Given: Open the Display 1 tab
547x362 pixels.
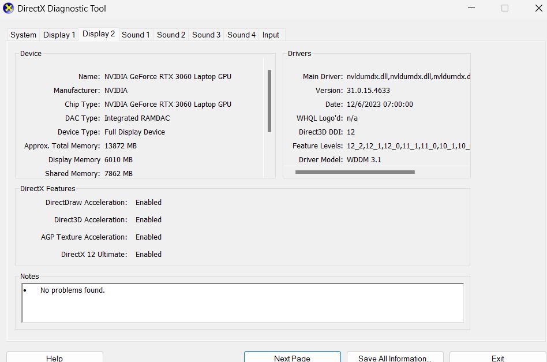Looking at the screenshot, I should point(59,35).
